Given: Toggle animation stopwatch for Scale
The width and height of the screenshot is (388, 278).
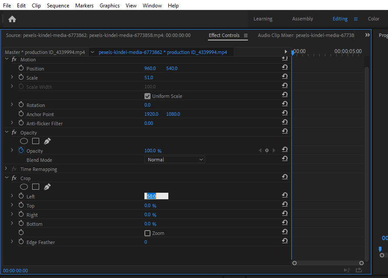Looking at the screenshot, I should point(21,77).
